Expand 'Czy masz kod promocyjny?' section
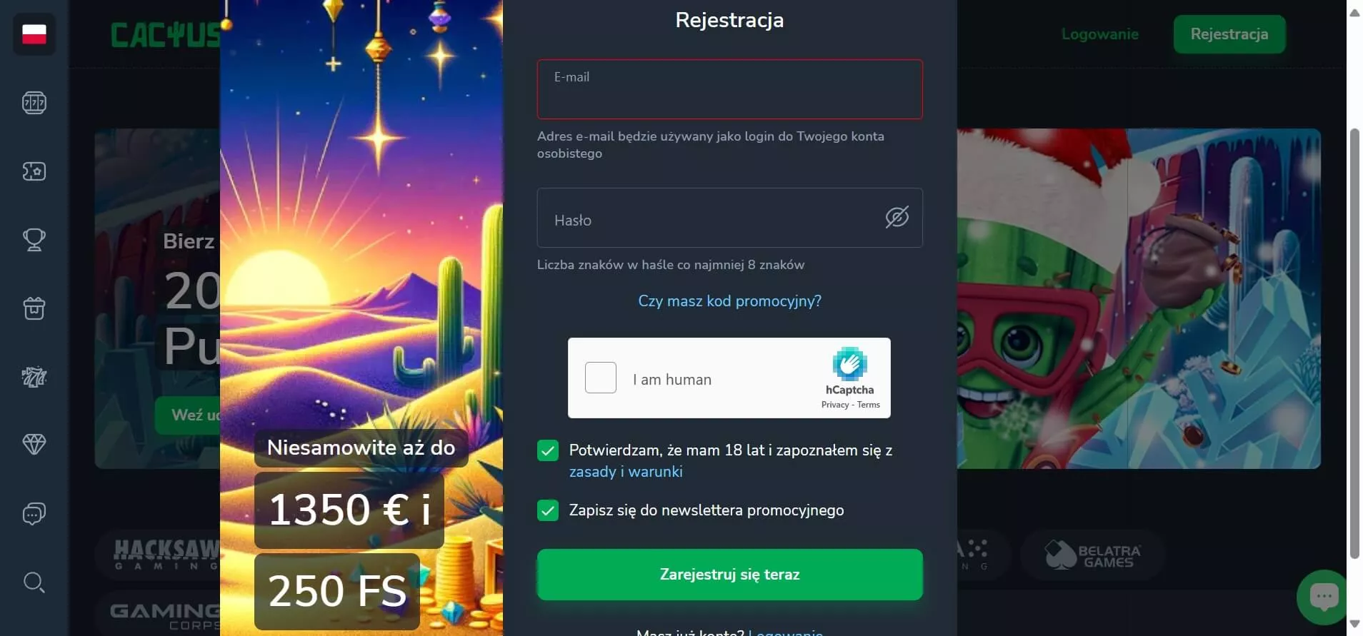This screenshot has height=636, width=1363. click(x=729, y=301)
